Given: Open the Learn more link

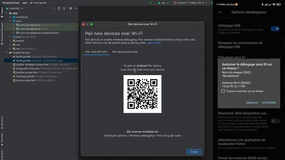Looking at the screenshot, I should [x=154, y=43].
